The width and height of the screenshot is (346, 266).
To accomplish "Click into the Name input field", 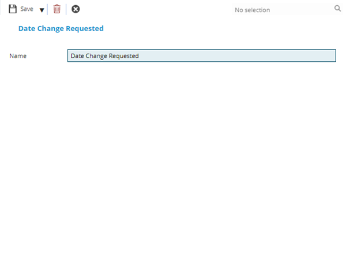I will [201, 56].
